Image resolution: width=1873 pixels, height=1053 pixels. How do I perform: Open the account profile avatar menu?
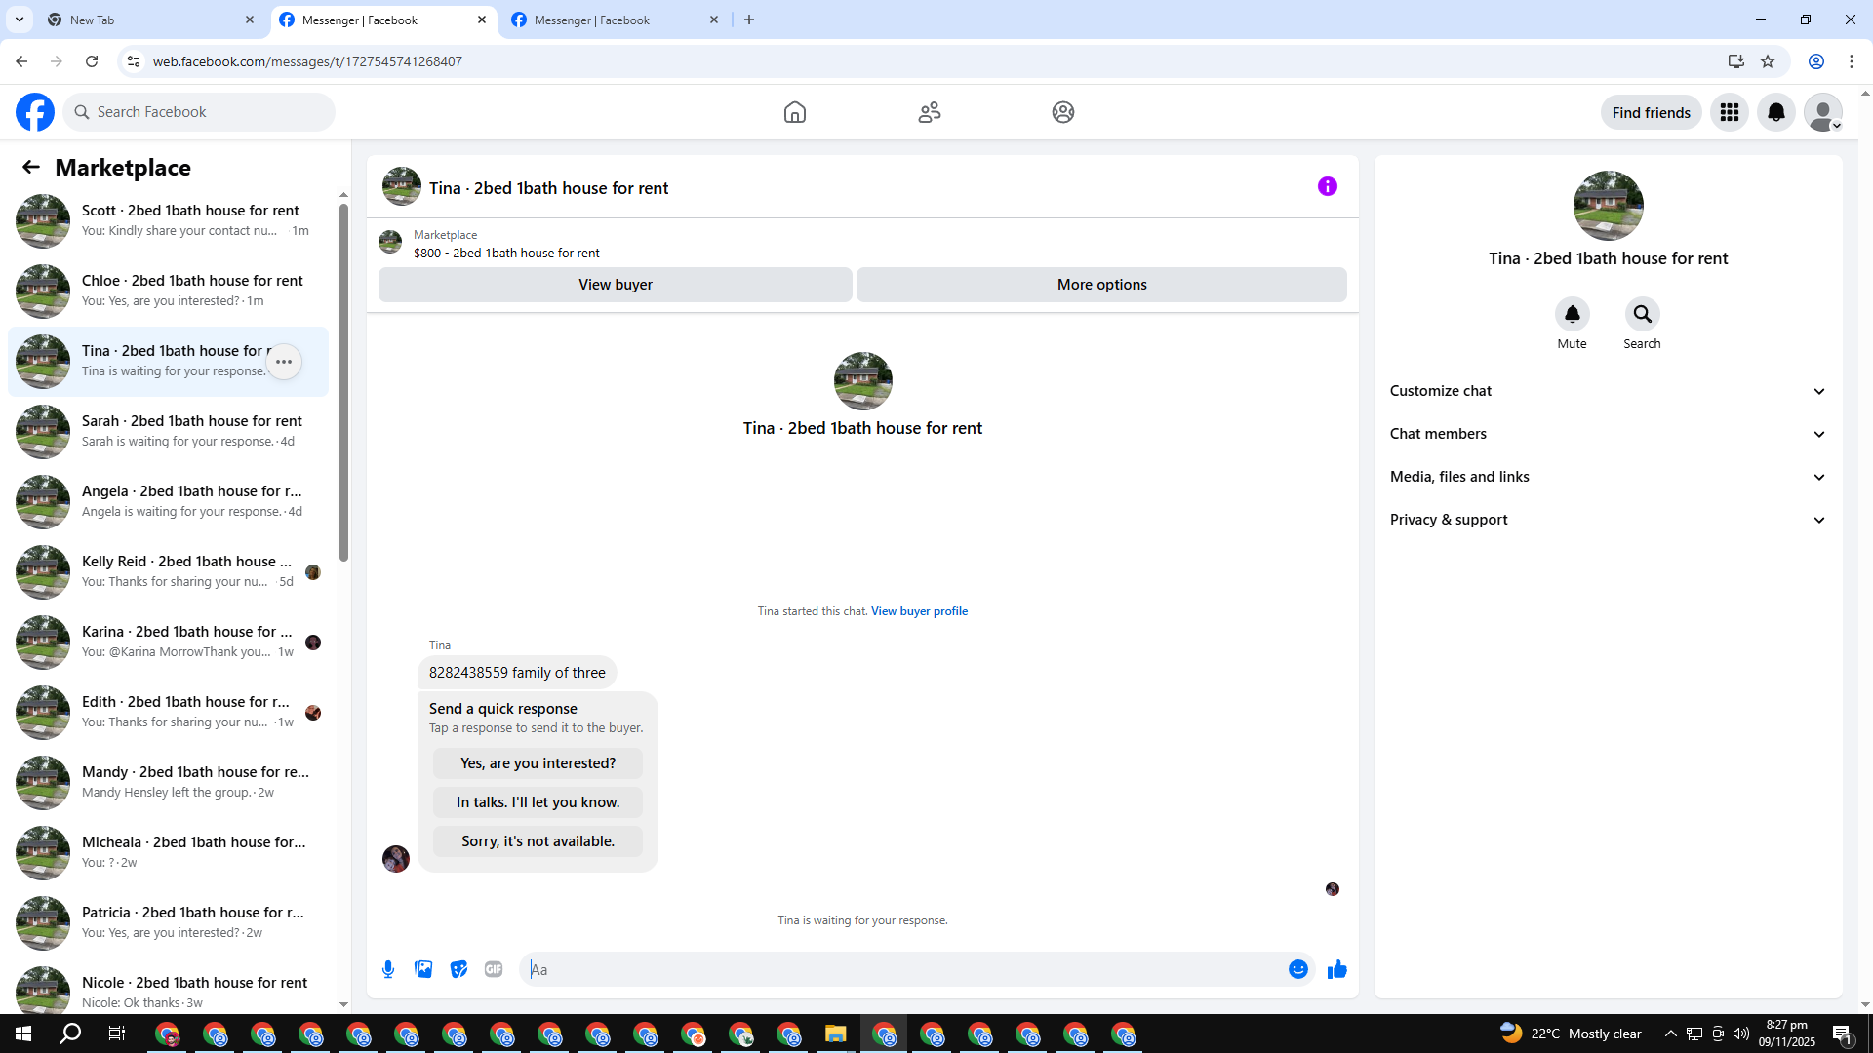[x=1823, y=112]
